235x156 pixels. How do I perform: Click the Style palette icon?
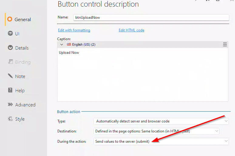[10, 119]
